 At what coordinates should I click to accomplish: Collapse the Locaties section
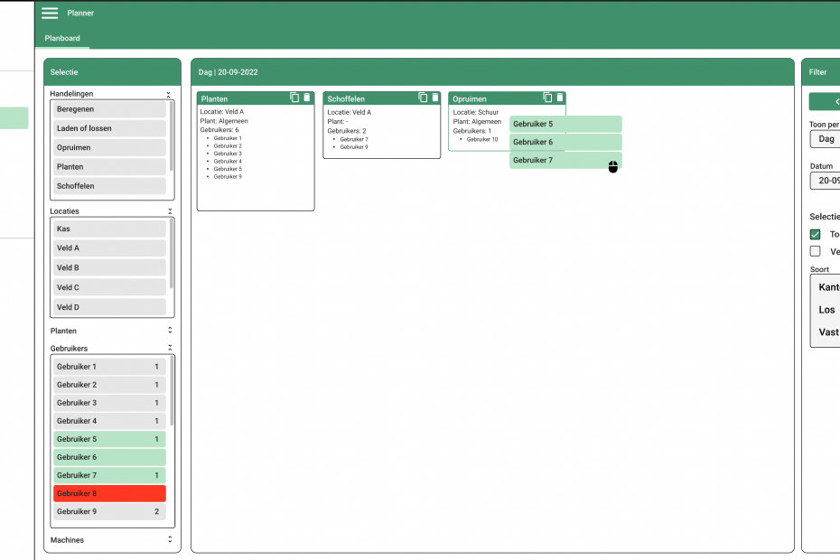coord(169,211)
